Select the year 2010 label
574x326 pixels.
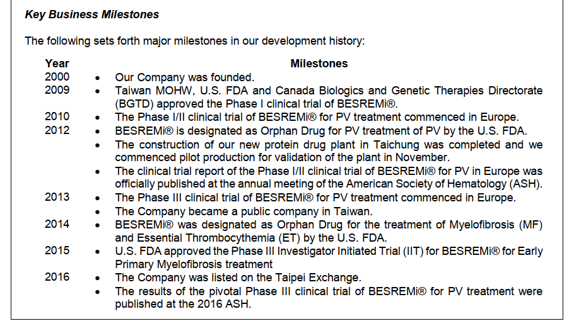(x=57, y=116)
